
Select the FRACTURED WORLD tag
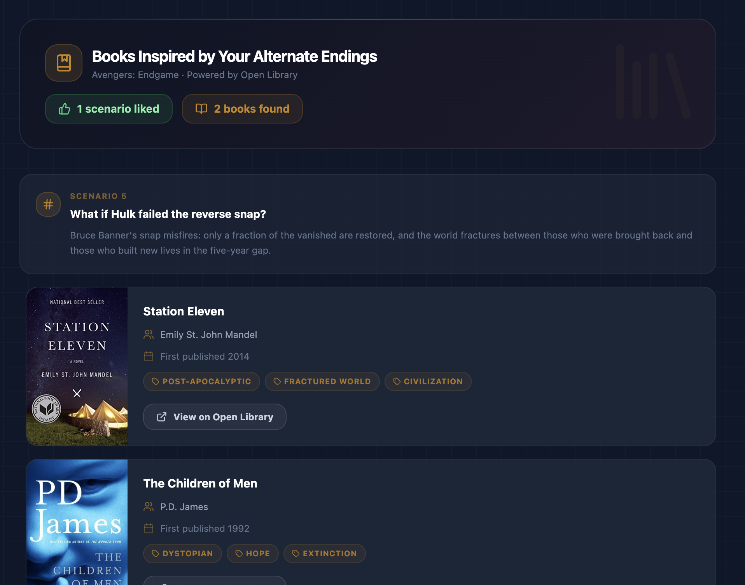click(x=322, y=381)
